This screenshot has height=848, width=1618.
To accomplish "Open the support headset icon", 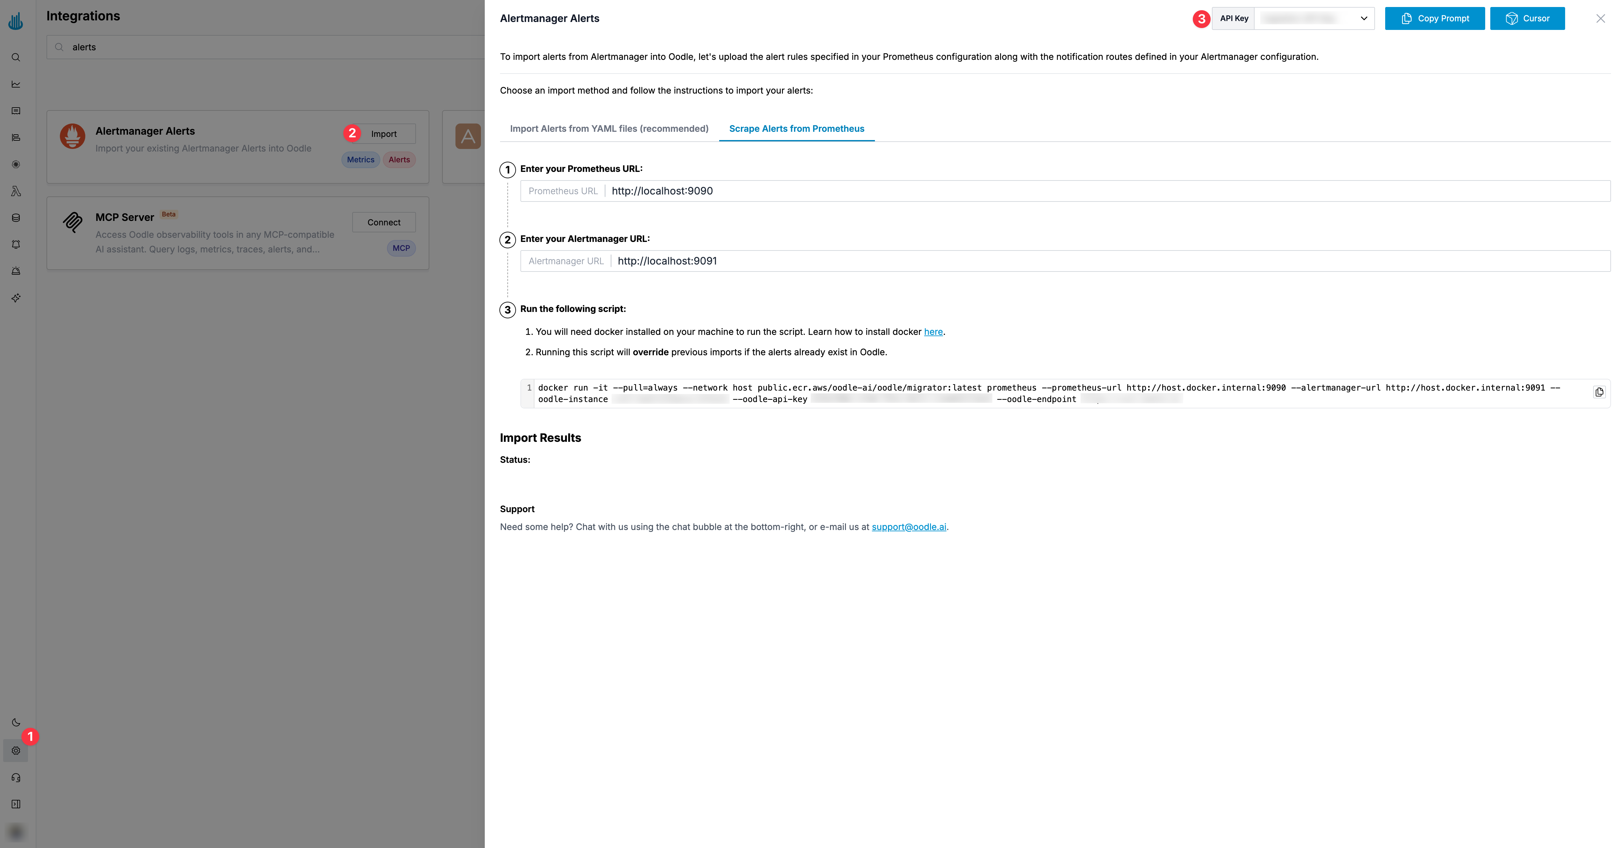I will (16, 777).
